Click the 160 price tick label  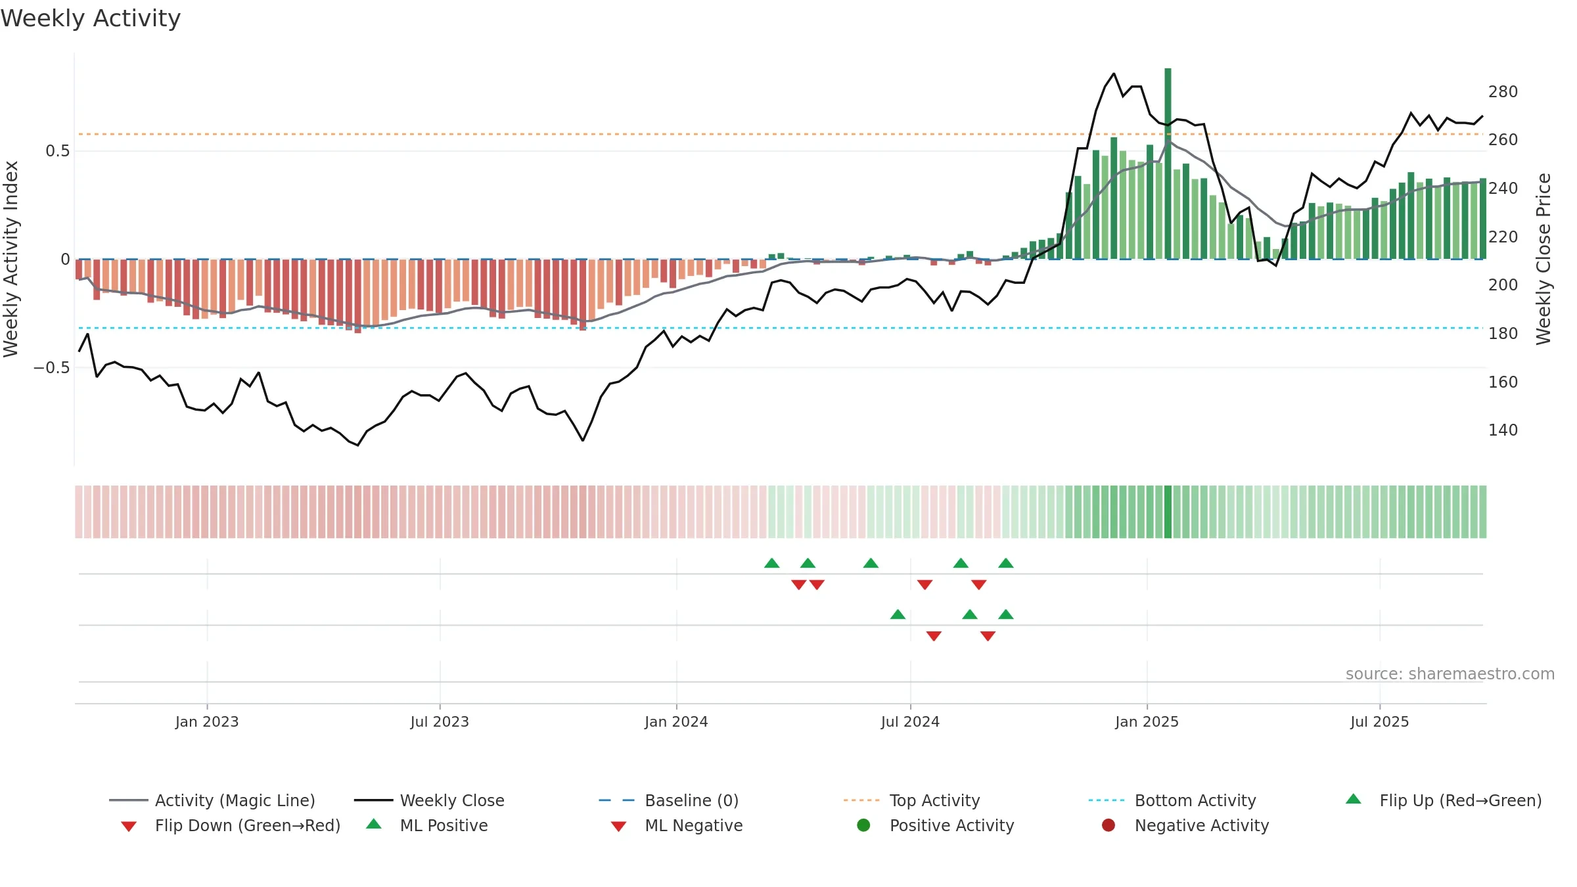coord(1503,382)
